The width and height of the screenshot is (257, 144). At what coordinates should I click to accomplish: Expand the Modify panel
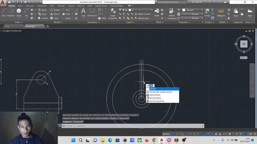58,22
